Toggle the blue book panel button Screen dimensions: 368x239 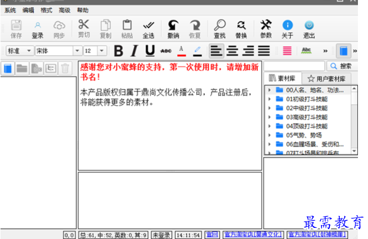[x=343, y=51]
